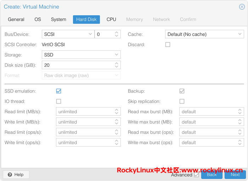Image resolution: width=248 pixels, height=181 pixels.
Task: Adjust the Write limit (ops/s) spinner
Action: 117,143
